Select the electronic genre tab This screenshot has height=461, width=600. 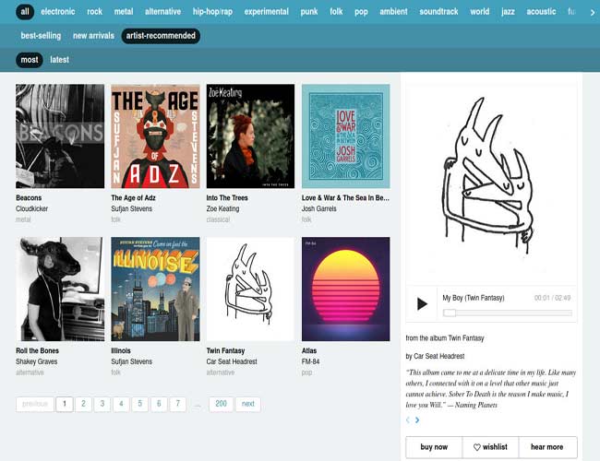click(x=58, y=12)
